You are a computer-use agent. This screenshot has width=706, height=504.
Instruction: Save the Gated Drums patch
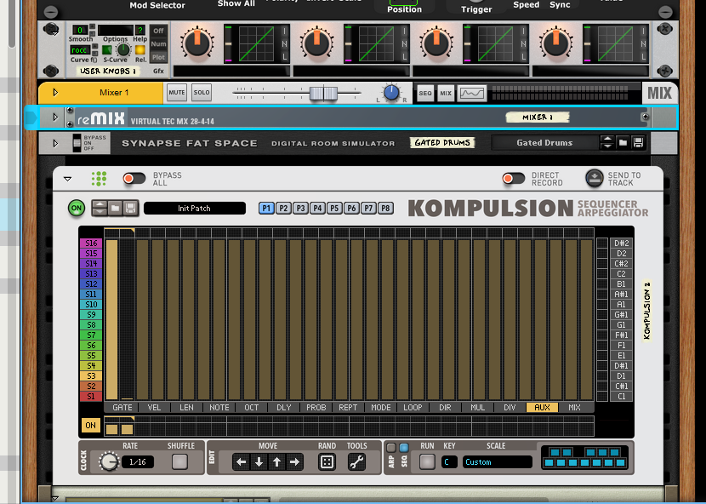(x=638, y=143)
